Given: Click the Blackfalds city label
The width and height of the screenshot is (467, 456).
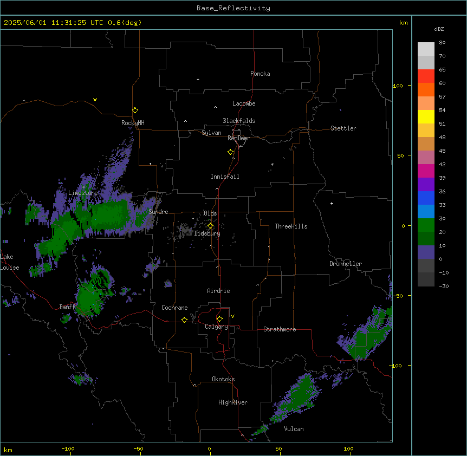Looking at the screenshot, I should point(239,121).
